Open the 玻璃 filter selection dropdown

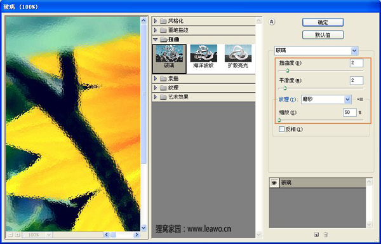pos(354,51)
